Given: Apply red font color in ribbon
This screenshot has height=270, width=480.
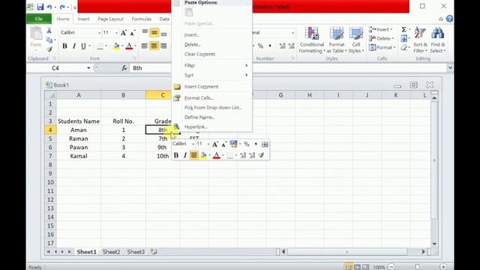Looking at the screenshot, I should point(129,46).
